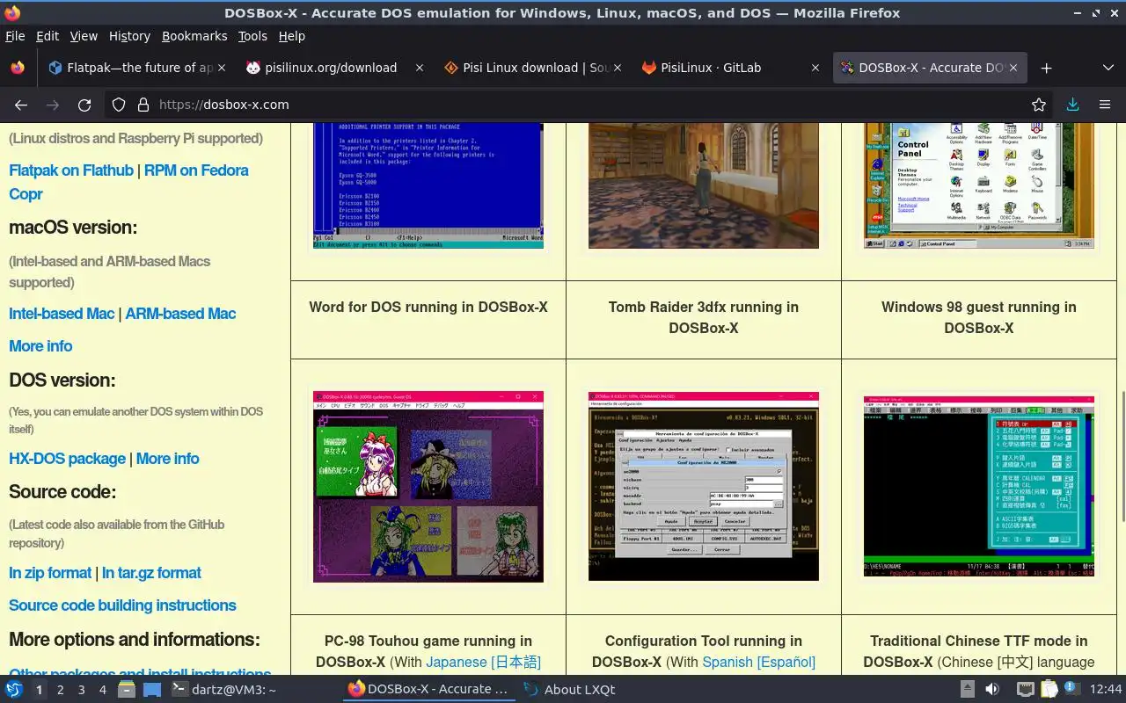This screenshot has height=703, width=1126.
Task: Open Source code building instructions link
Action: click(122, 605)
